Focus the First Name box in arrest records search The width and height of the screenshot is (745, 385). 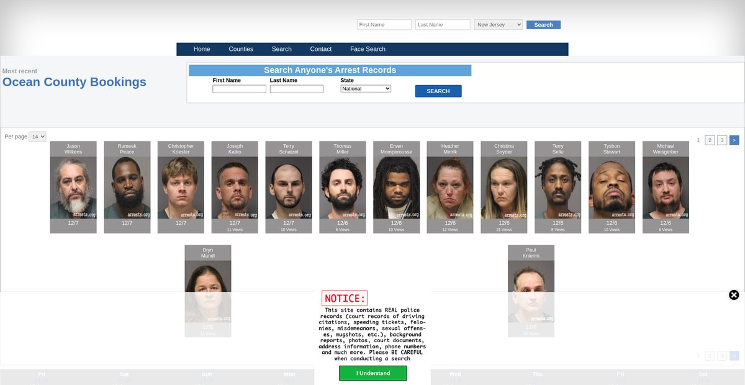[x=239, y=89]
